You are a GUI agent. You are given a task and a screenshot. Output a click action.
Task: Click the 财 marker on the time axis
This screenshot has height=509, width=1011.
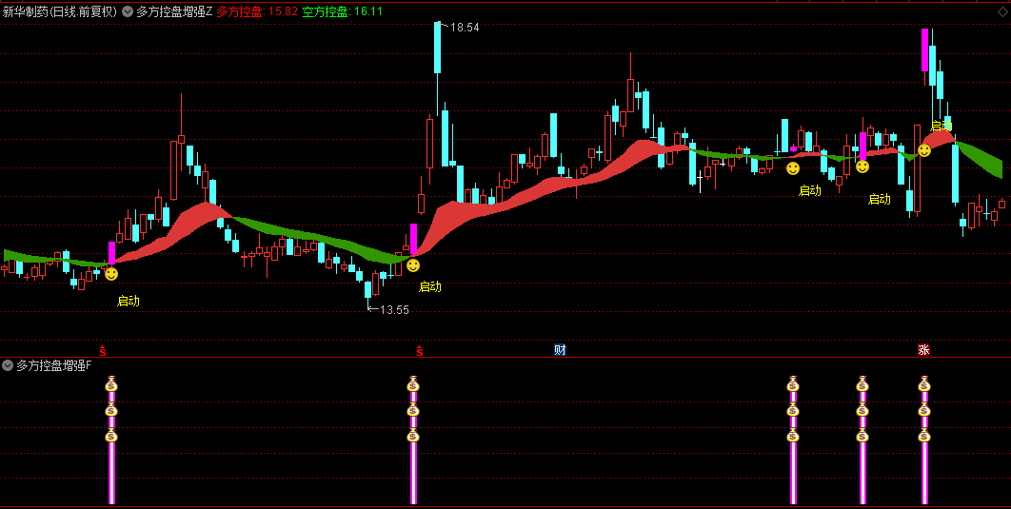[x=560, y=350]
